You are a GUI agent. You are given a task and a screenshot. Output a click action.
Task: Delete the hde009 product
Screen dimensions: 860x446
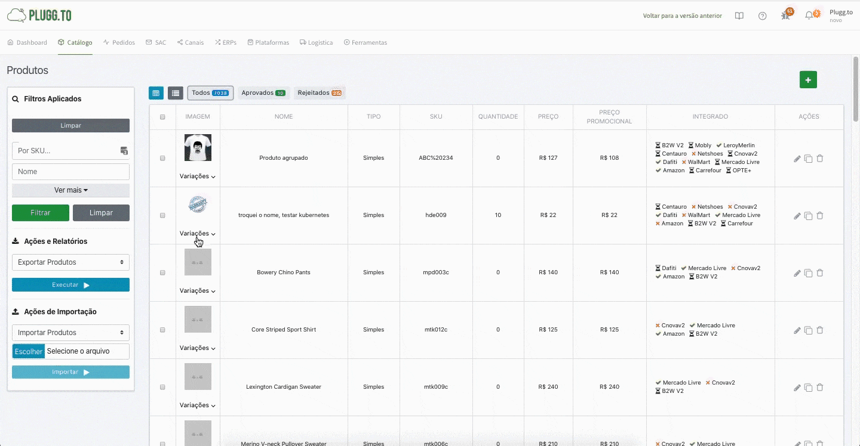click(820, 216)
